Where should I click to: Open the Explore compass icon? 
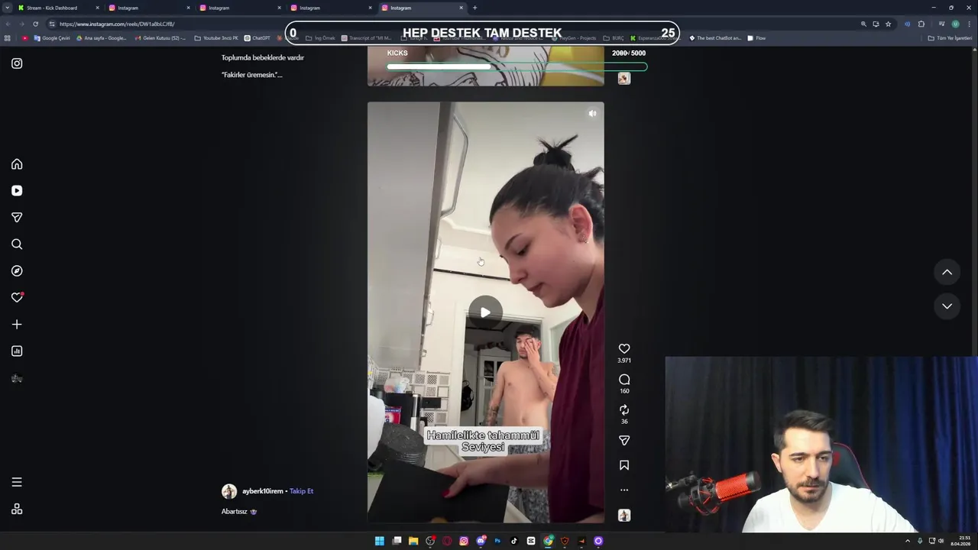(x=17, y=271)
